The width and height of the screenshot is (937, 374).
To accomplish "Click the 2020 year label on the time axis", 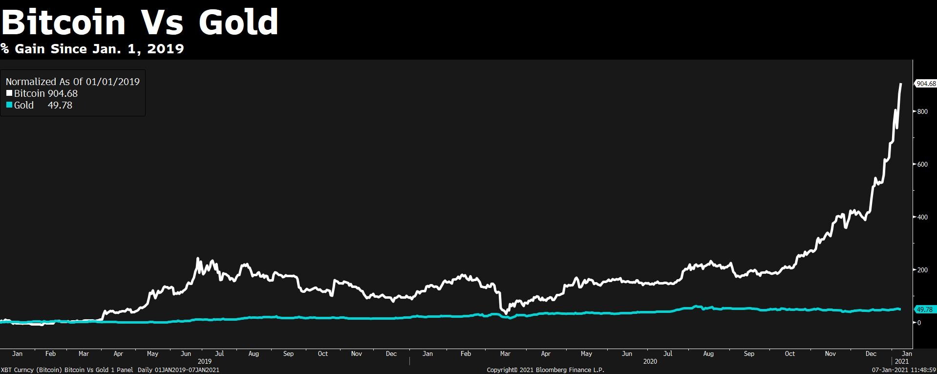I will pos(650,362).
